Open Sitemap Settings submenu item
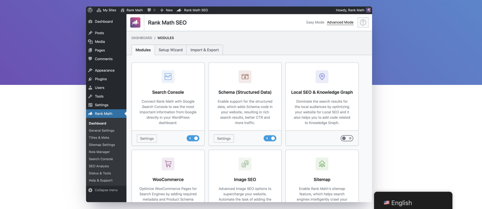Viewport: 482px width, 209px height. pyautogui.click(x=102, y=145)
